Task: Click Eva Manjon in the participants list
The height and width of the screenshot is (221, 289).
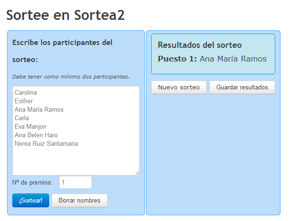Action: click(30, 127)
